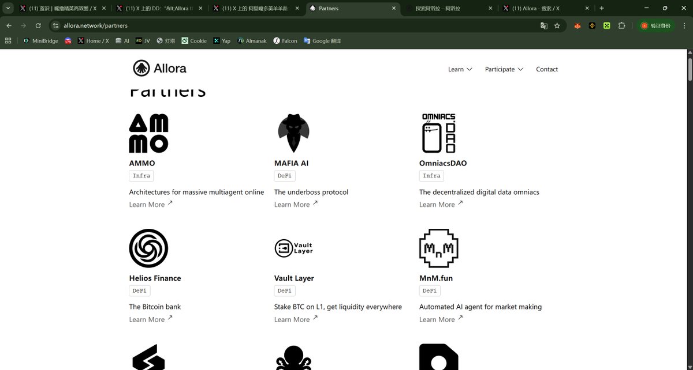Open the AMMO partner logo
This screenshot has height=370, width=693.
click(148, 133)
